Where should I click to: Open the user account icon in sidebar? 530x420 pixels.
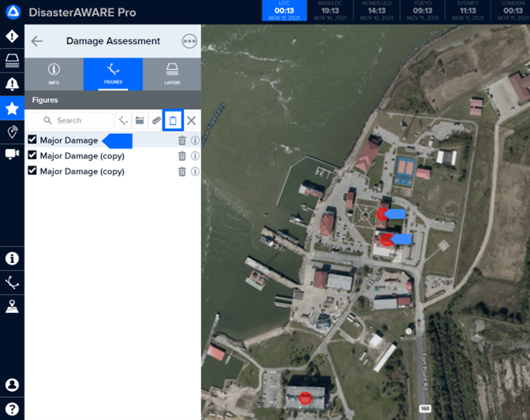point(12,385)
